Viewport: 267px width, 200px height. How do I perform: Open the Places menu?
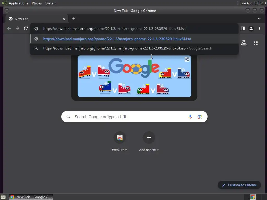(37, 3)
